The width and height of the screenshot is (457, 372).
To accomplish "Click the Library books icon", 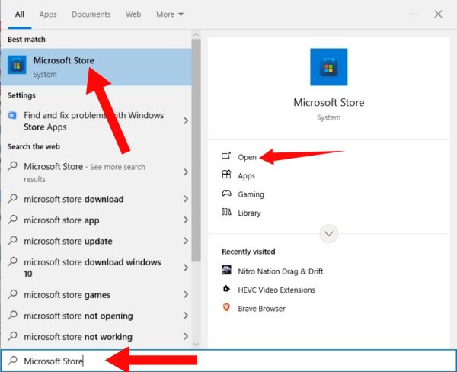I will click(226, 212).
